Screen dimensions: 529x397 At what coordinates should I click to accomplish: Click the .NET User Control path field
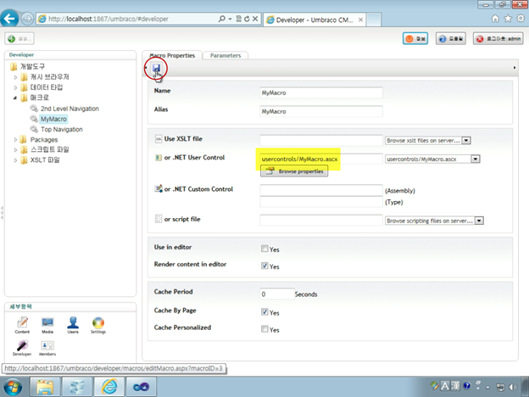321,159
